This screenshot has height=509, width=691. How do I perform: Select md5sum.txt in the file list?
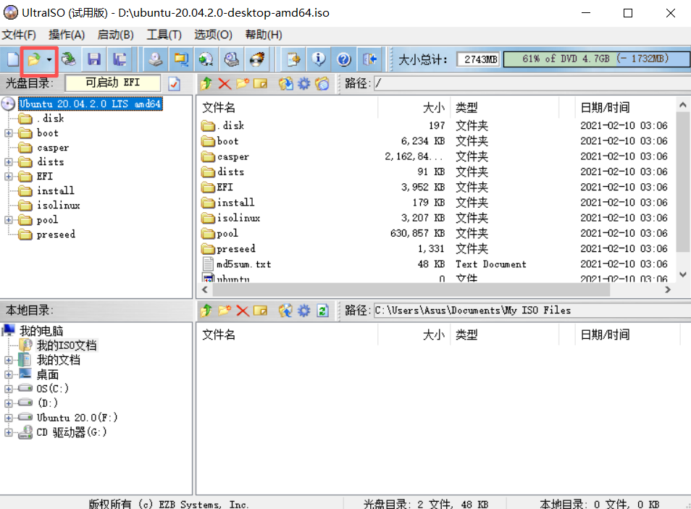coord(243,264)
